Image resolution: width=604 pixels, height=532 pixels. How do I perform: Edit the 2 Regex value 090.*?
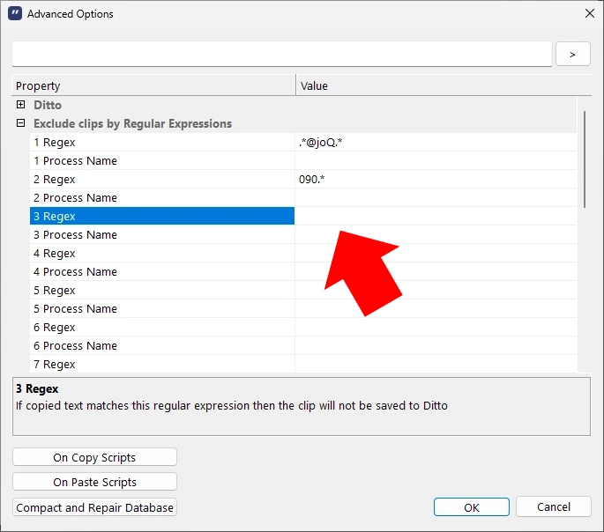tap(436, 179)
